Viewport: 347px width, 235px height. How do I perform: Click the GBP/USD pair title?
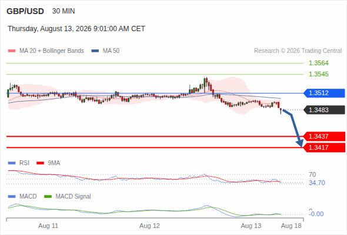(25, 11)
